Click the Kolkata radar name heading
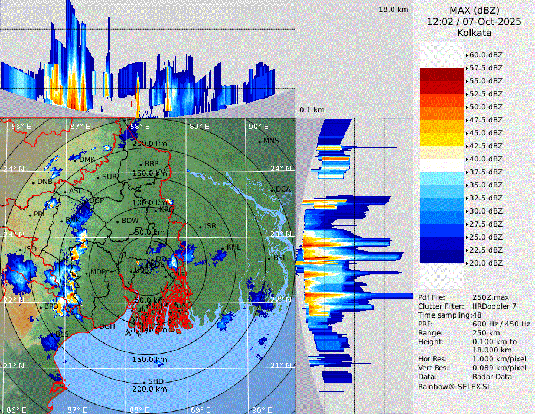The image size is (535, 414). click(x=474, y=33)
